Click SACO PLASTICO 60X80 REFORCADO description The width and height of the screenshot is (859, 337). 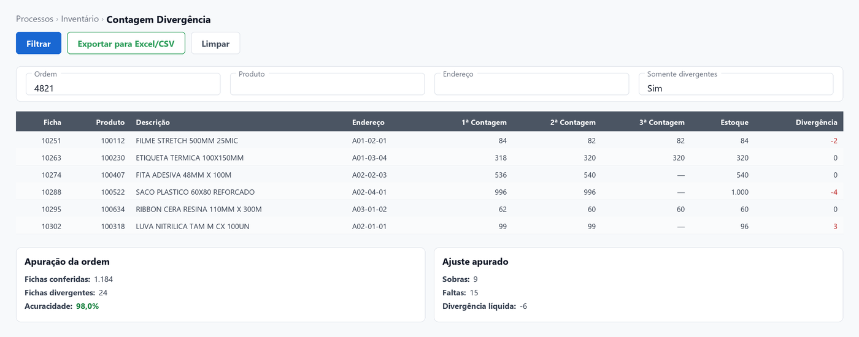point(195,192)
